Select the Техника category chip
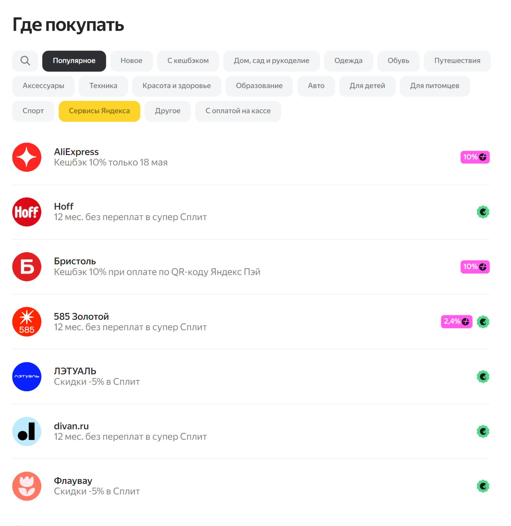This screenshot has height=526, width=511. [103, 86]
